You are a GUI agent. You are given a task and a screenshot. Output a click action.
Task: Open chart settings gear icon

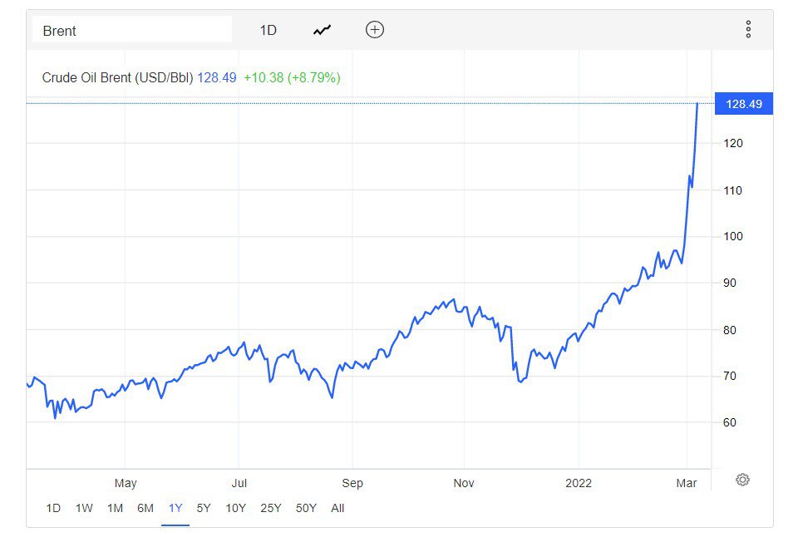[x=742, y=480]
